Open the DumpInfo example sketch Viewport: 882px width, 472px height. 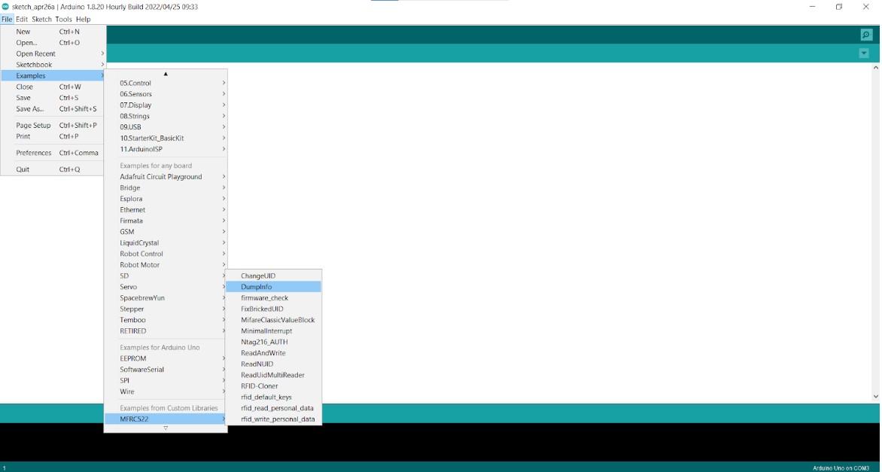[x=273, y=287]
